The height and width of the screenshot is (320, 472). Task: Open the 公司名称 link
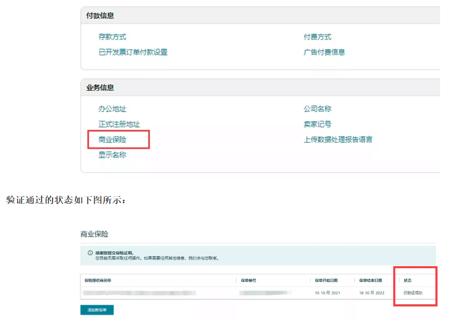pos(317,109)
